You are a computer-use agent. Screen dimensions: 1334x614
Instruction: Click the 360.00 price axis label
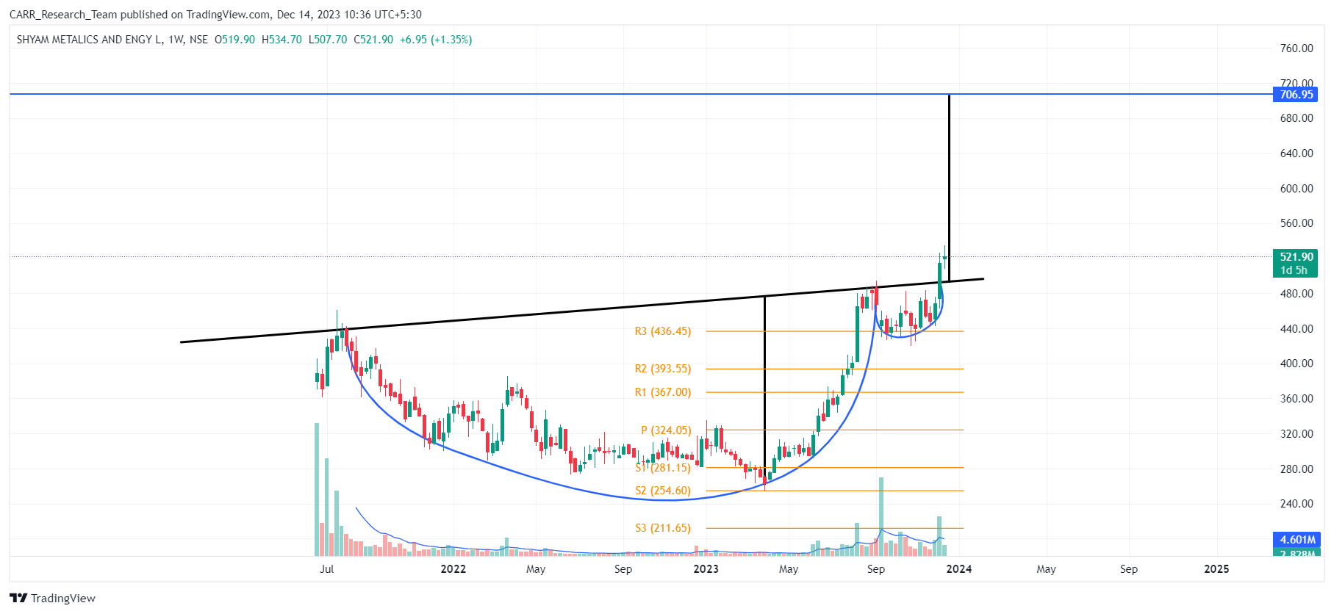coord(1297,399)
